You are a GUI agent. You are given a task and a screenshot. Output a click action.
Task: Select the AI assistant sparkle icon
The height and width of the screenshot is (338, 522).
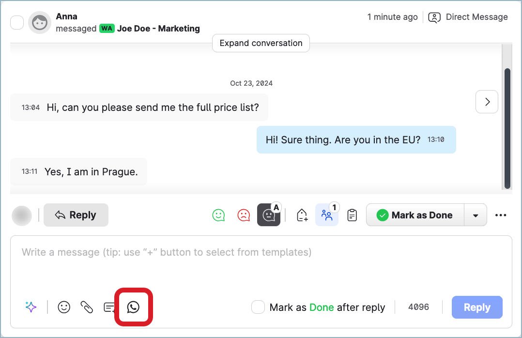coord(31,307)
